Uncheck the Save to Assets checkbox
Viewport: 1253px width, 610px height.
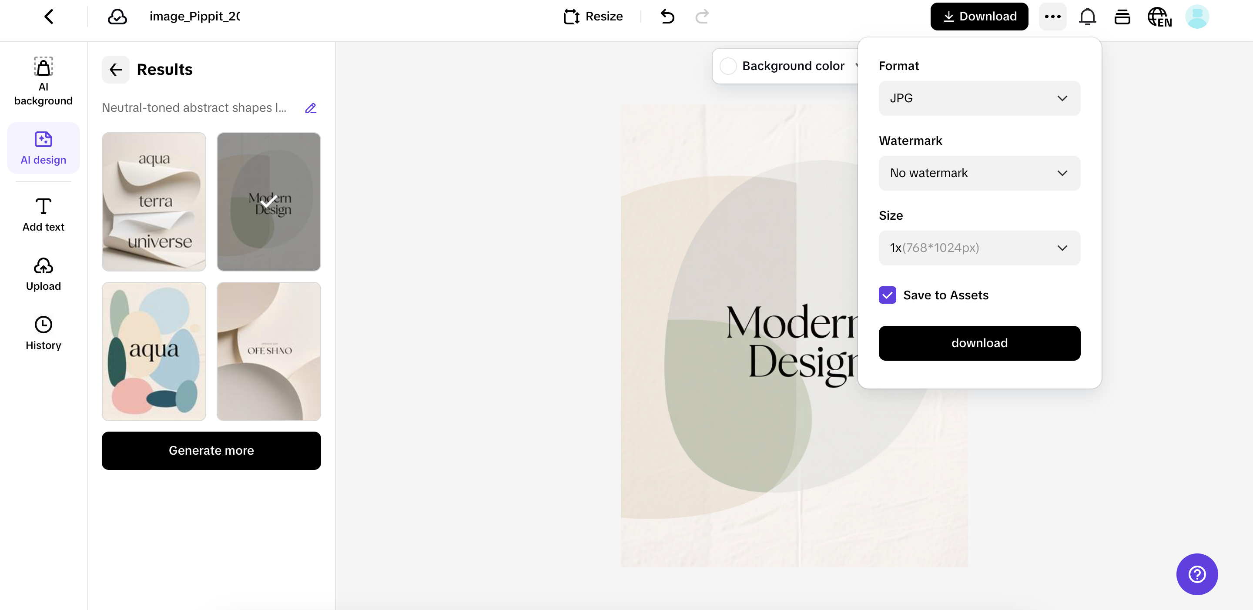pos(887,295)
